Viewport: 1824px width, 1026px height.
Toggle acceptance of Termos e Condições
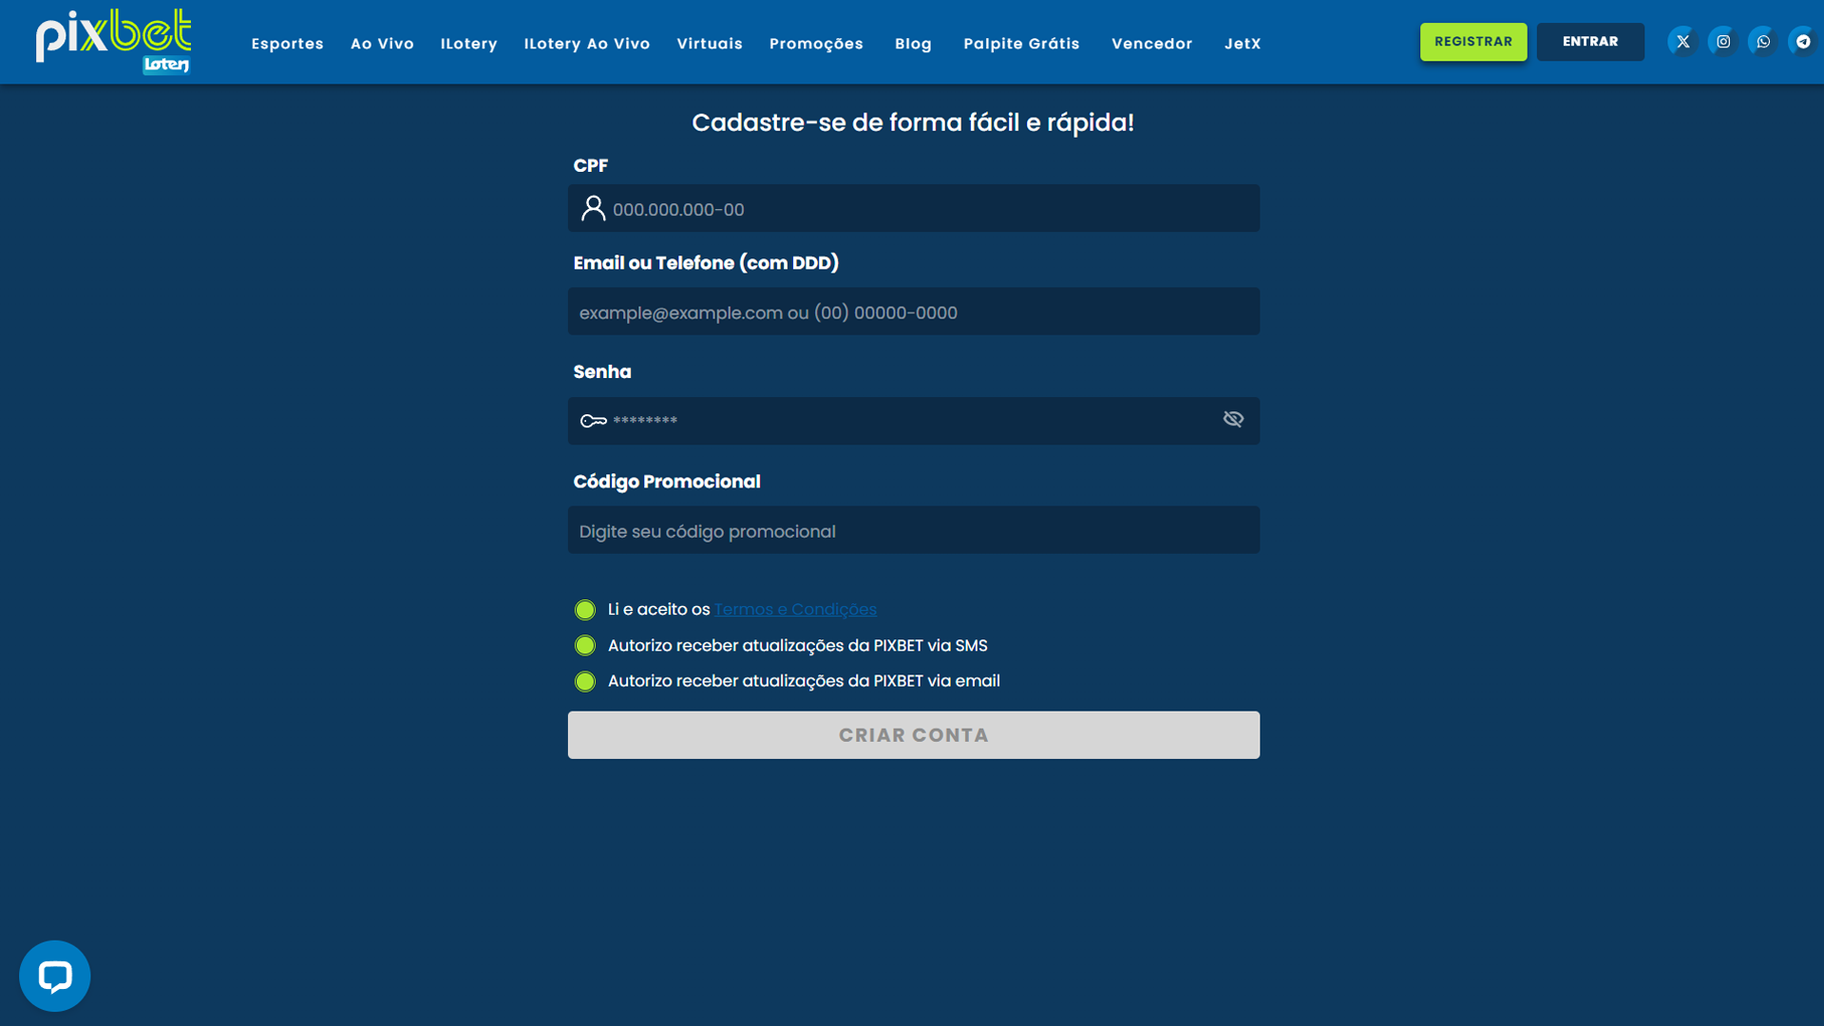[x=585, y=610]
